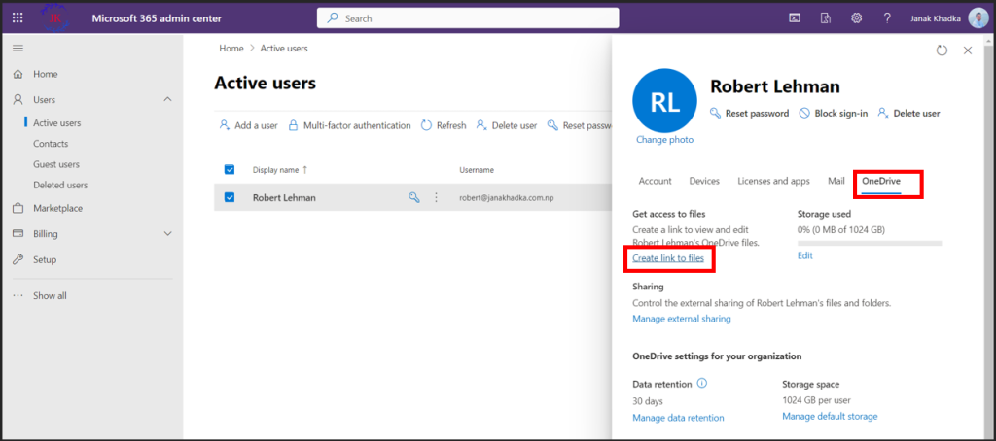
Task: Open more actions dots for Robert Lehman
Action: (x=437, y=197)
